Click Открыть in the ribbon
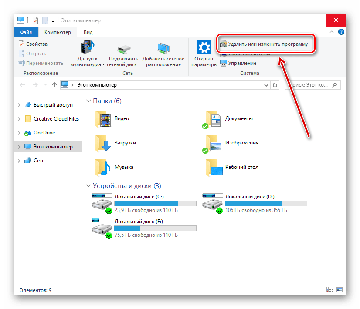The width and height of the screenshot is (360, 309). (x=33, y=54)
